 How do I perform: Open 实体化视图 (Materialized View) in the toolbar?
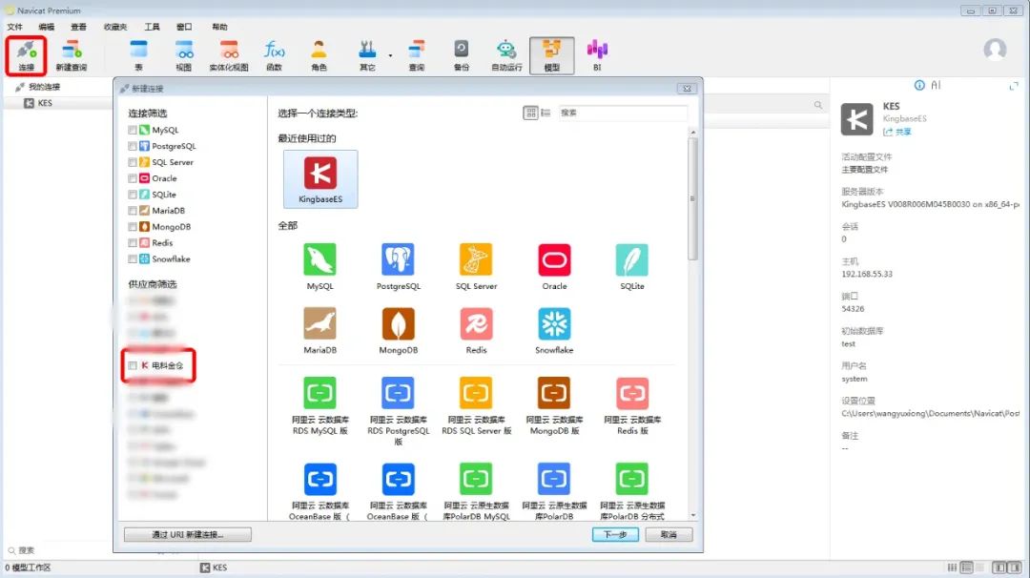229,55
